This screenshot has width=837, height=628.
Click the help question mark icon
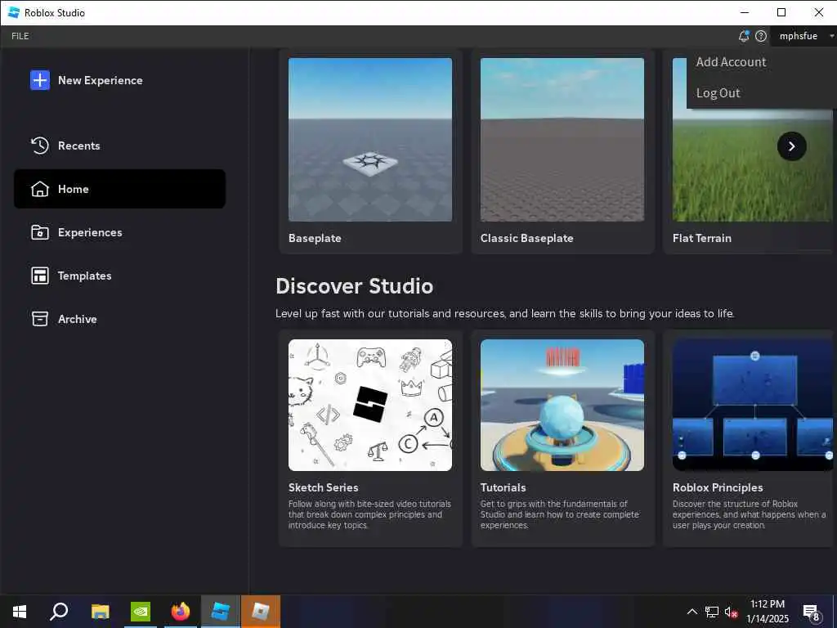click(x=761, y=36)
